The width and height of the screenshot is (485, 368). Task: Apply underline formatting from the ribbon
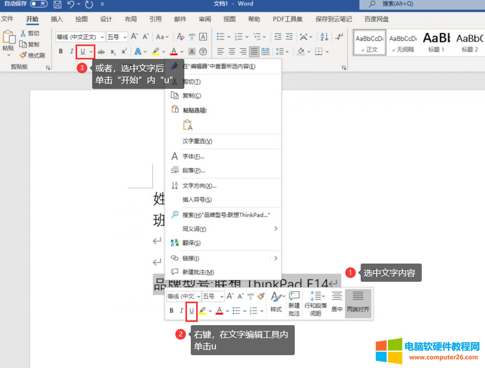click(x=83, y=51)
